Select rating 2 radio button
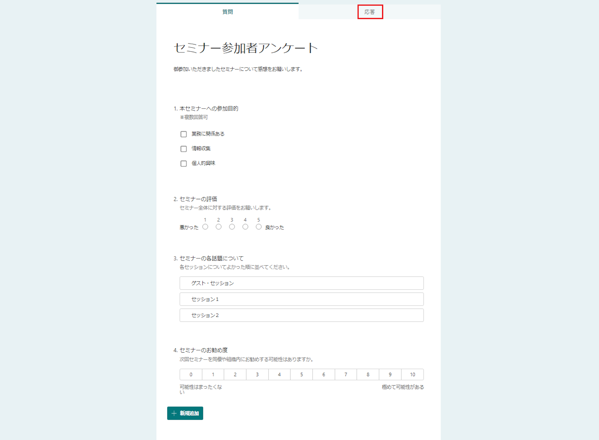Image resolution: width=599 pixels, height=440 pixels. tap(218, 227)
